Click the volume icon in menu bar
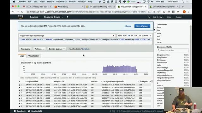202x113 pixels. (152, 2)
